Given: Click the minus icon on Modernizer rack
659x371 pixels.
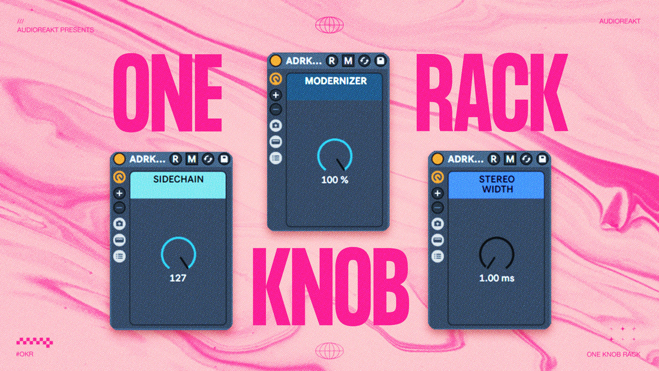Looking at the screenshot, I should coord(276,109).
